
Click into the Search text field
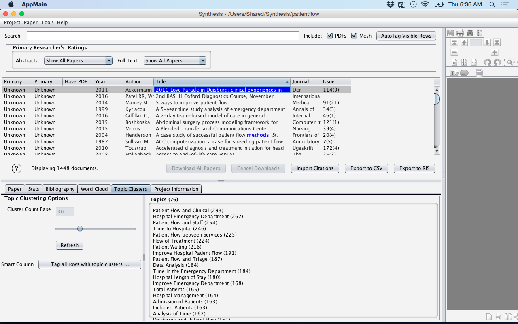point(163,36)
